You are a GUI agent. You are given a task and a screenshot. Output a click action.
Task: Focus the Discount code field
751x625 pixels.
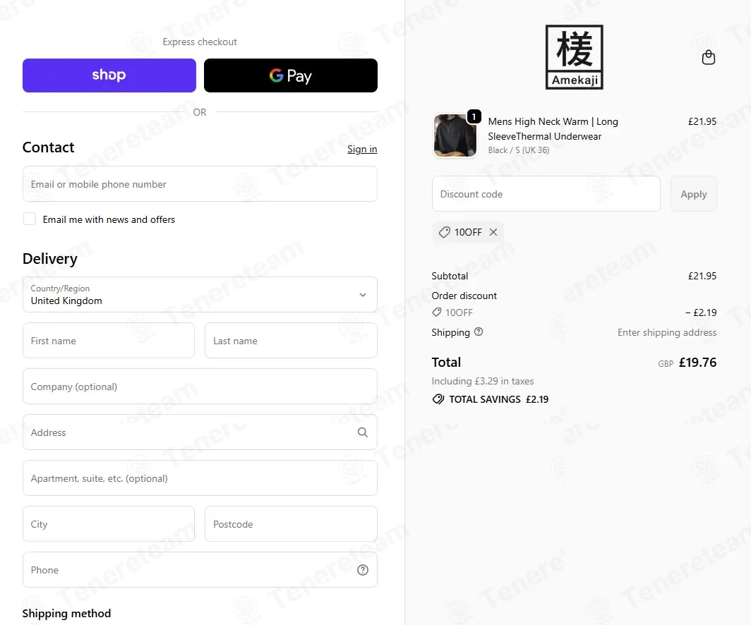coord(546,194)
